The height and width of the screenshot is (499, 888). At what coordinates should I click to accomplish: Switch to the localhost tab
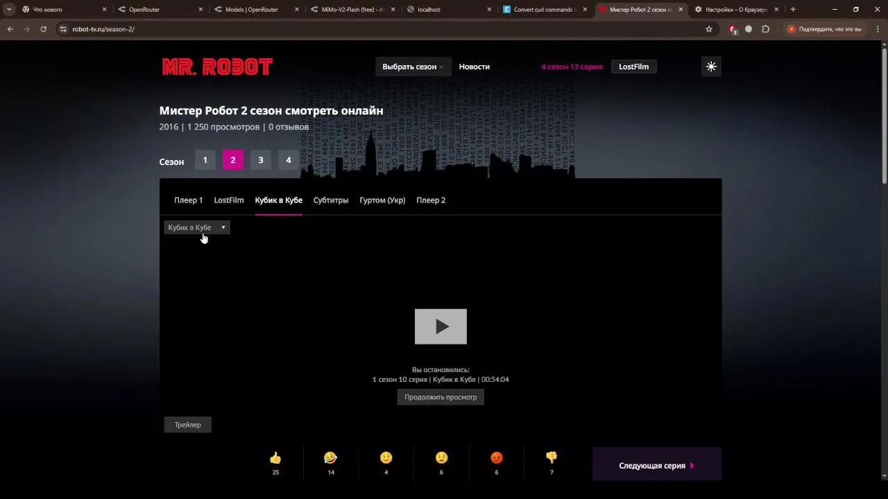click(448, 10)
